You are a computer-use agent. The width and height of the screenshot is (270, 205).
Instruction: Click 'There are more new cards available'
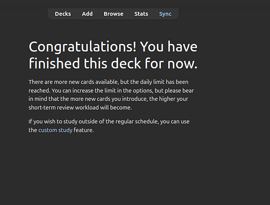(x=73, y=82)
